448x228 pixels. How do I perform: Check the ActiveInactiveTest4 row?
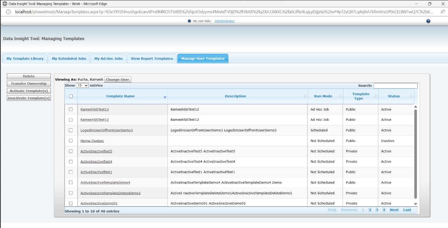(71, 161)
